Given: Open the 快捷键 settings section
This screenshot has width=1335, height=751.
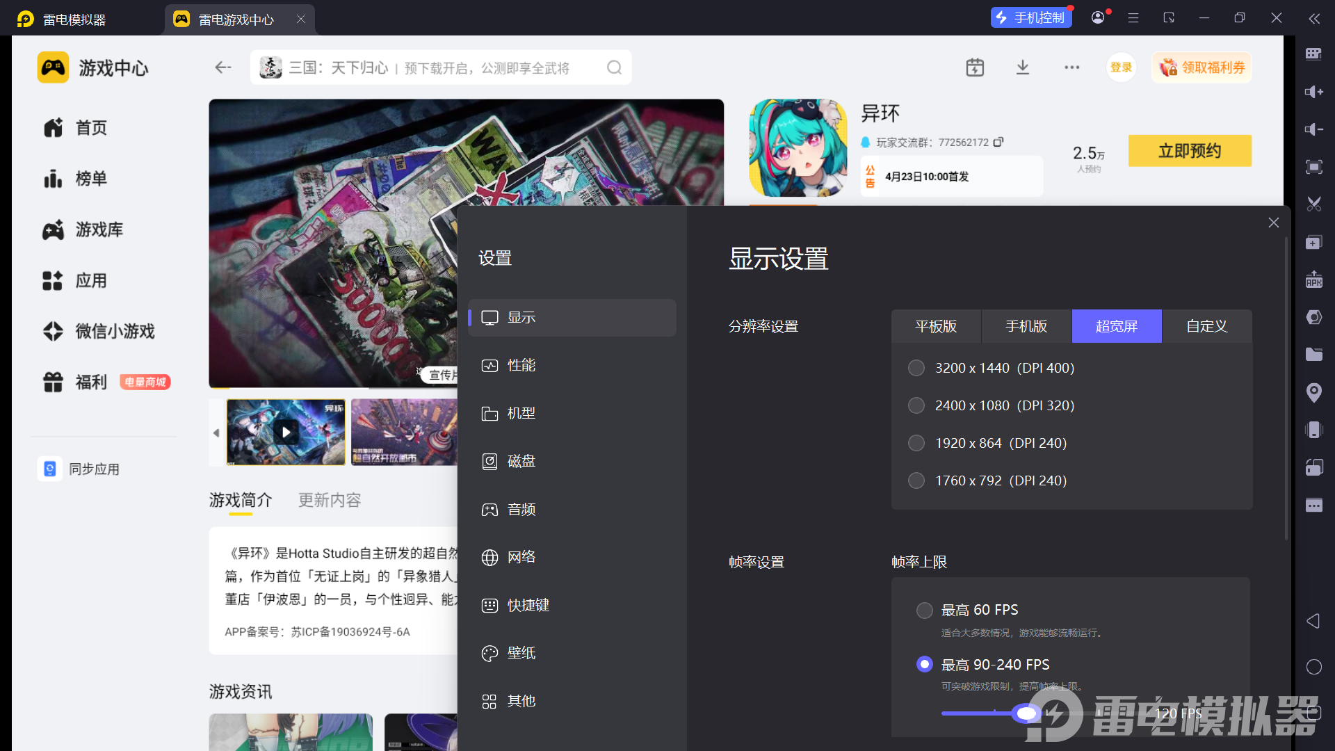Looking at the screenshot, I should click(572, 606).
